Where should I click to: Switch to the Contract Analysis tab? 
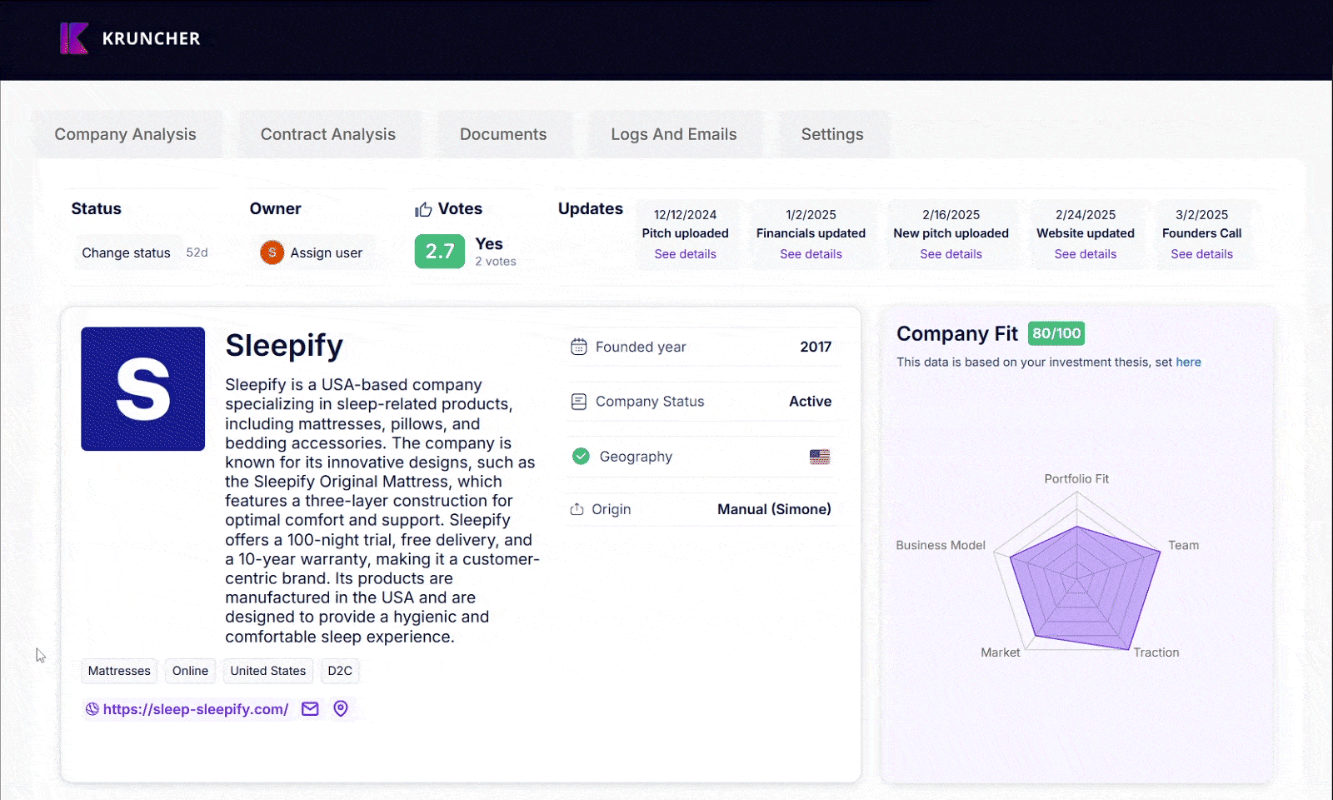point(328,134)
